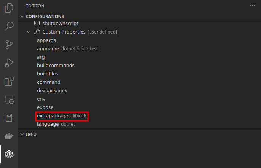Open notebook-style icon above Docker
This screenshot has height=168, width=261.
[x=9, y=118]
